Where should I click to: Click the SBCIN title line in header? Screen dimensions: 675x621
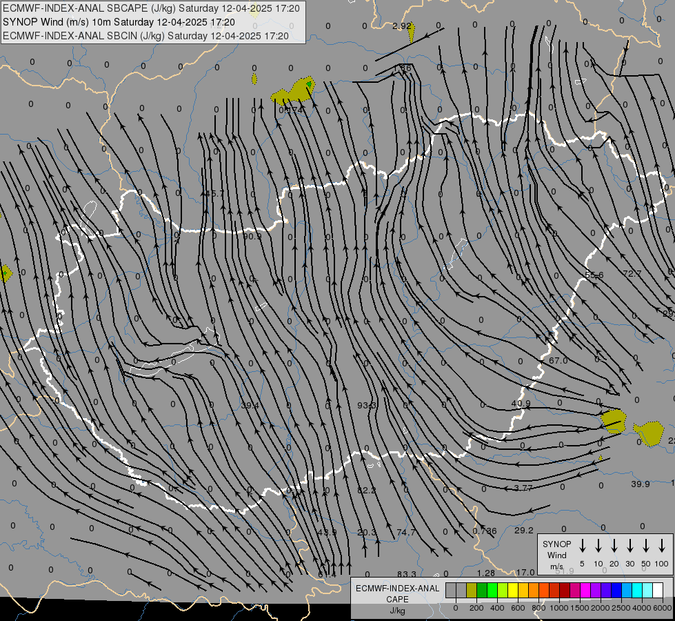145,36
